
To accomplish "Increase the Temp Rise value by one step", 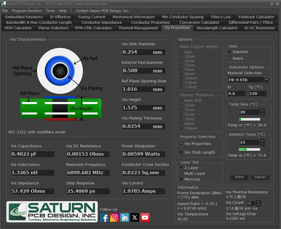I will 262,110.
